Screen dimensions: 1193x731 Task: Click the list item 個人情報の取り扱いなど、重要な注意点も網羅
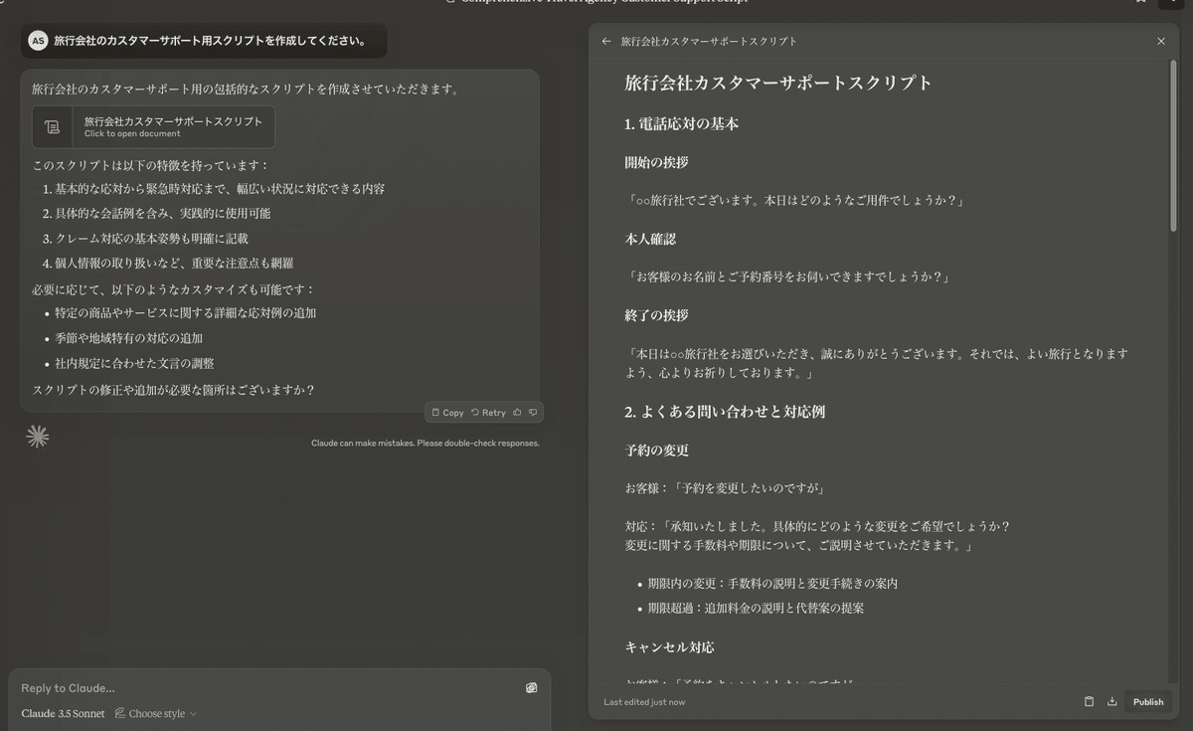tap(173, 264)
